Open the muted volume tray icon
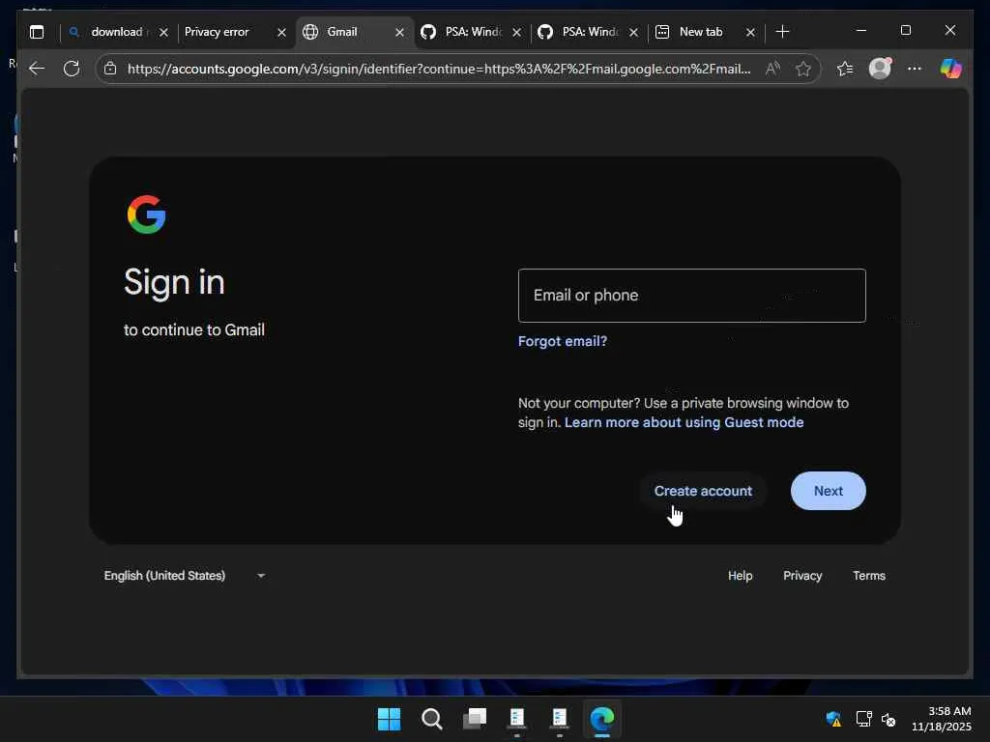Image resolution: width=990 pixels, height=742 pixels. click(x=888, y=719)
